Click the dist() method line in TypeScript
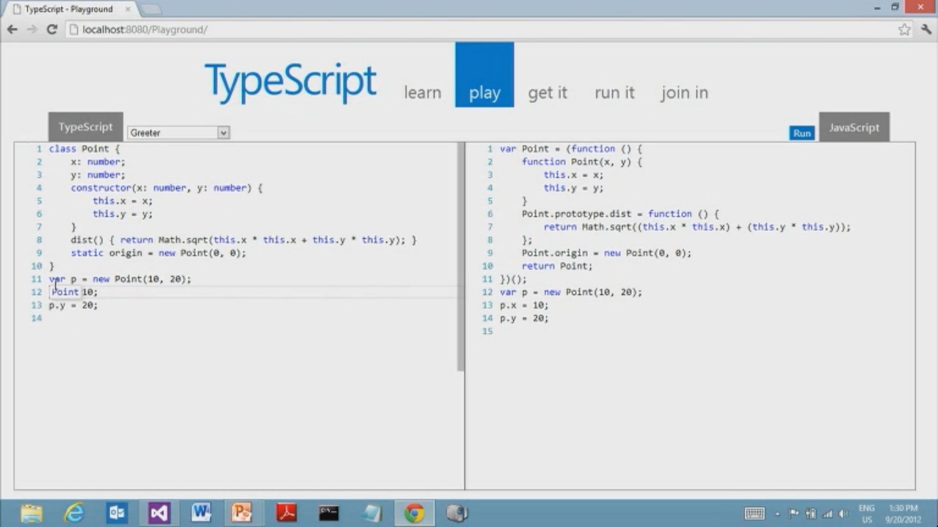Image resolution: width=938 pixels, height=527 pixels. 243,240
